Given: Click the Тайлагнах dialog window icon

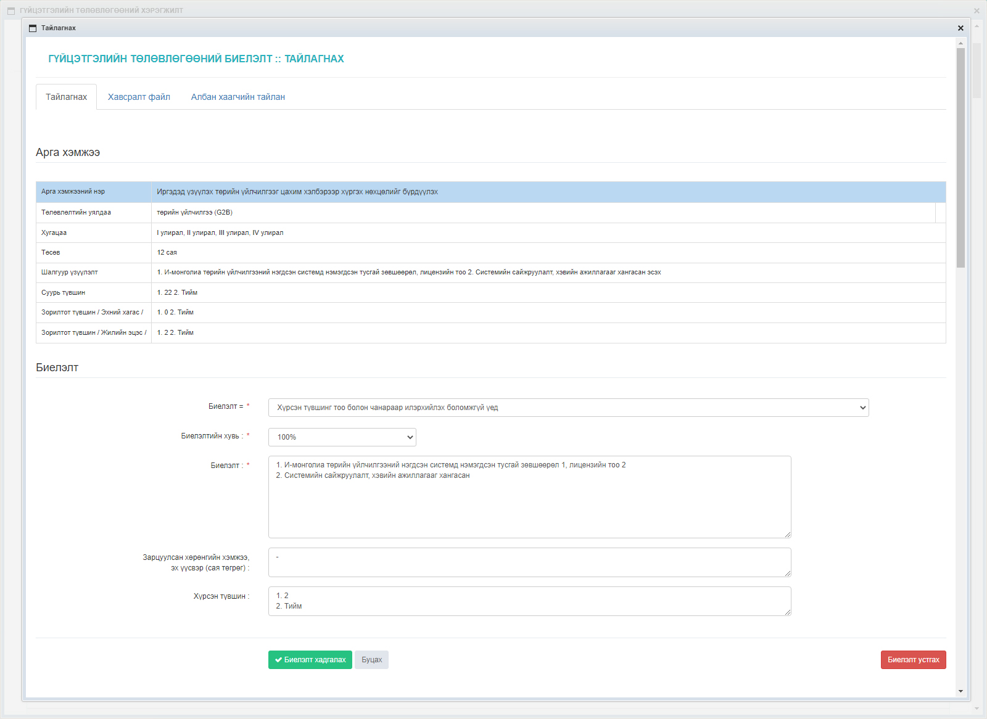Looking at the screenshot, I should tap(33, 28).
